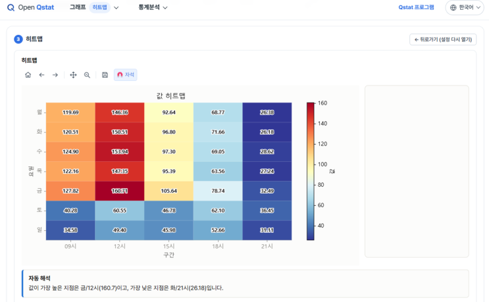This screenshot has width=489, height=302.
Task: Click the heatmap cell 97.30
Action: 168,151
